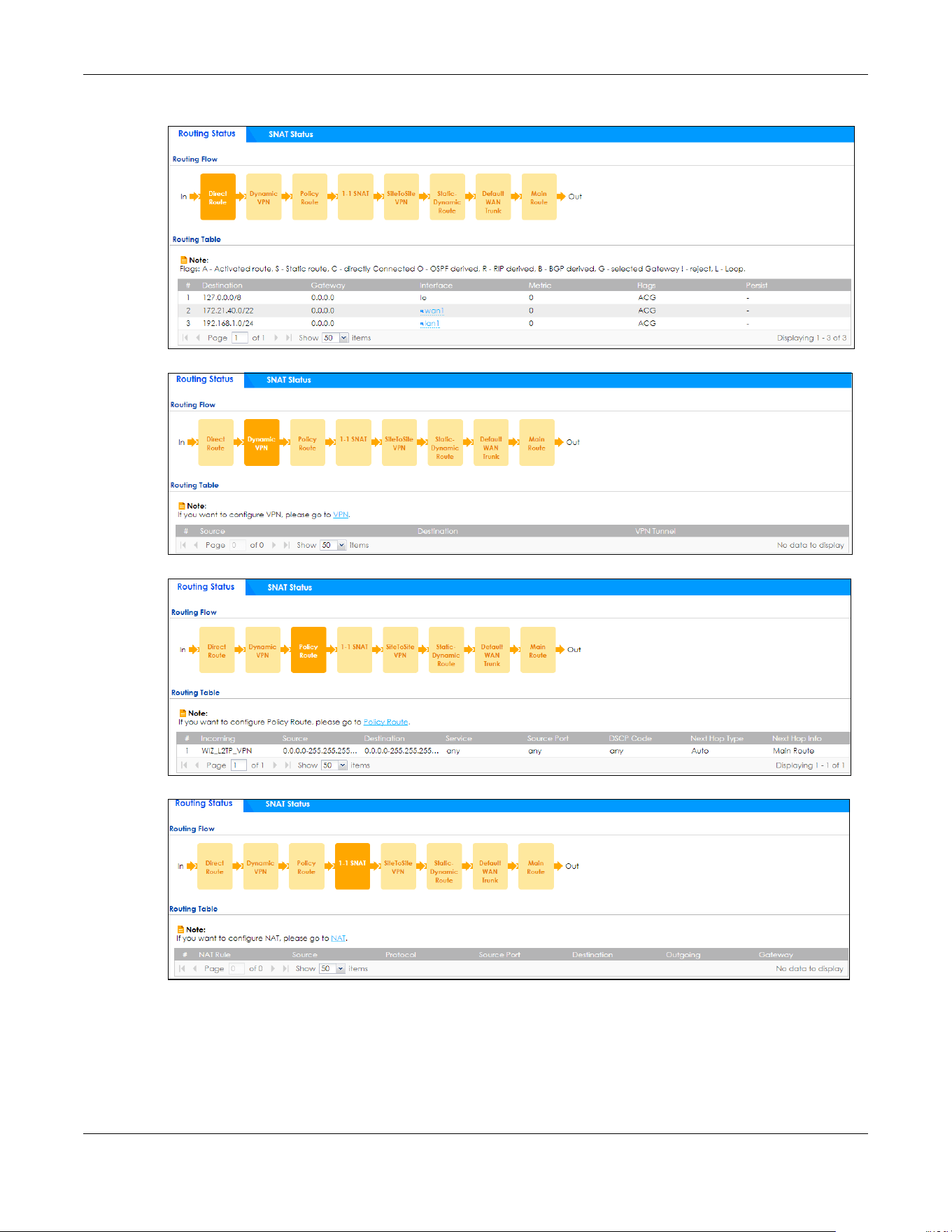The width and height of the screenshot is (952, 1232).
Task: Click last-page arrow under the VPN Tunnel table
Action: click(x=286, y=546)
